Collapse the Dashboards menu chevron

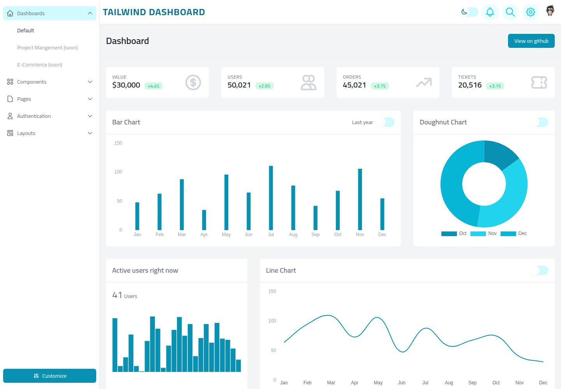[90, 13]
